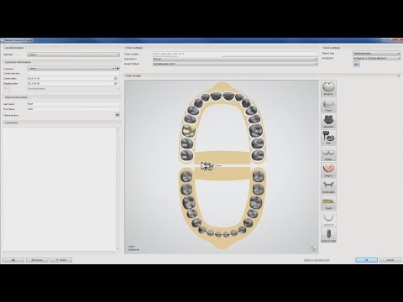Click the Customer information section header

click(18, 62)
